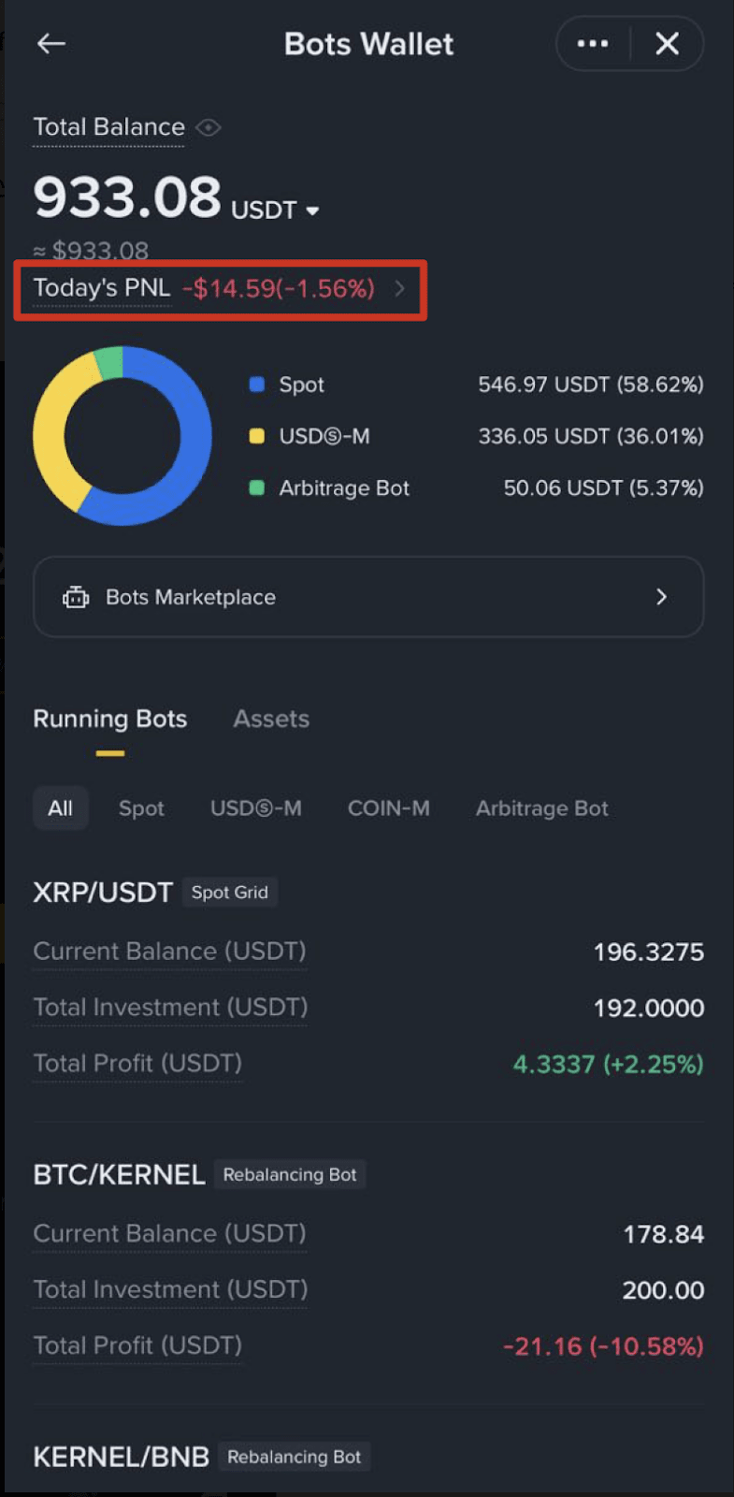Close the Bots Wallet panel
This screenshot has height=1497, width=734.
point(667,43)
